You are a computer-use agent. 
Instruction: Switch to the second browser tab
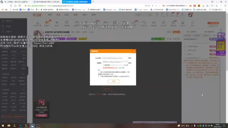pyautogui.click(x=46, y=2)
